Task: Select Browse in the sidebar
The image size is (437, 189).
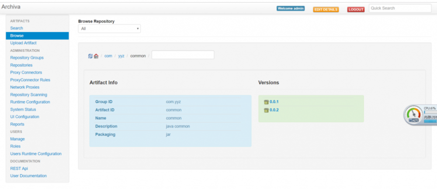Action: [x=37, y=36]
